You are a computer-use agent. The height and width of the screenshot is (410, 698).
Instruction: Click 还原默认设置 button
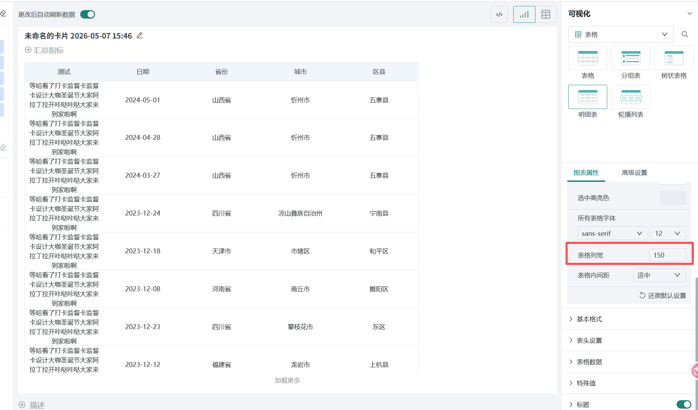click(x=663, y=295)
